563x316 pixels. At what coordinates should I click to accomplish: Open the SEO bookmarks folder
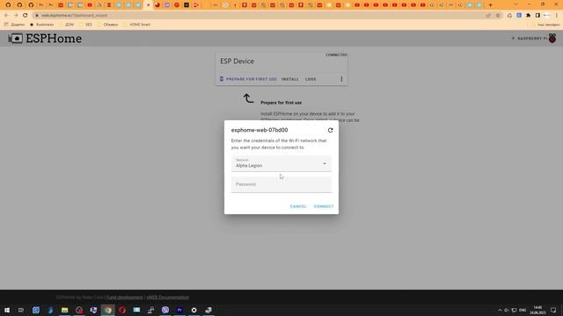click(86, 25)
